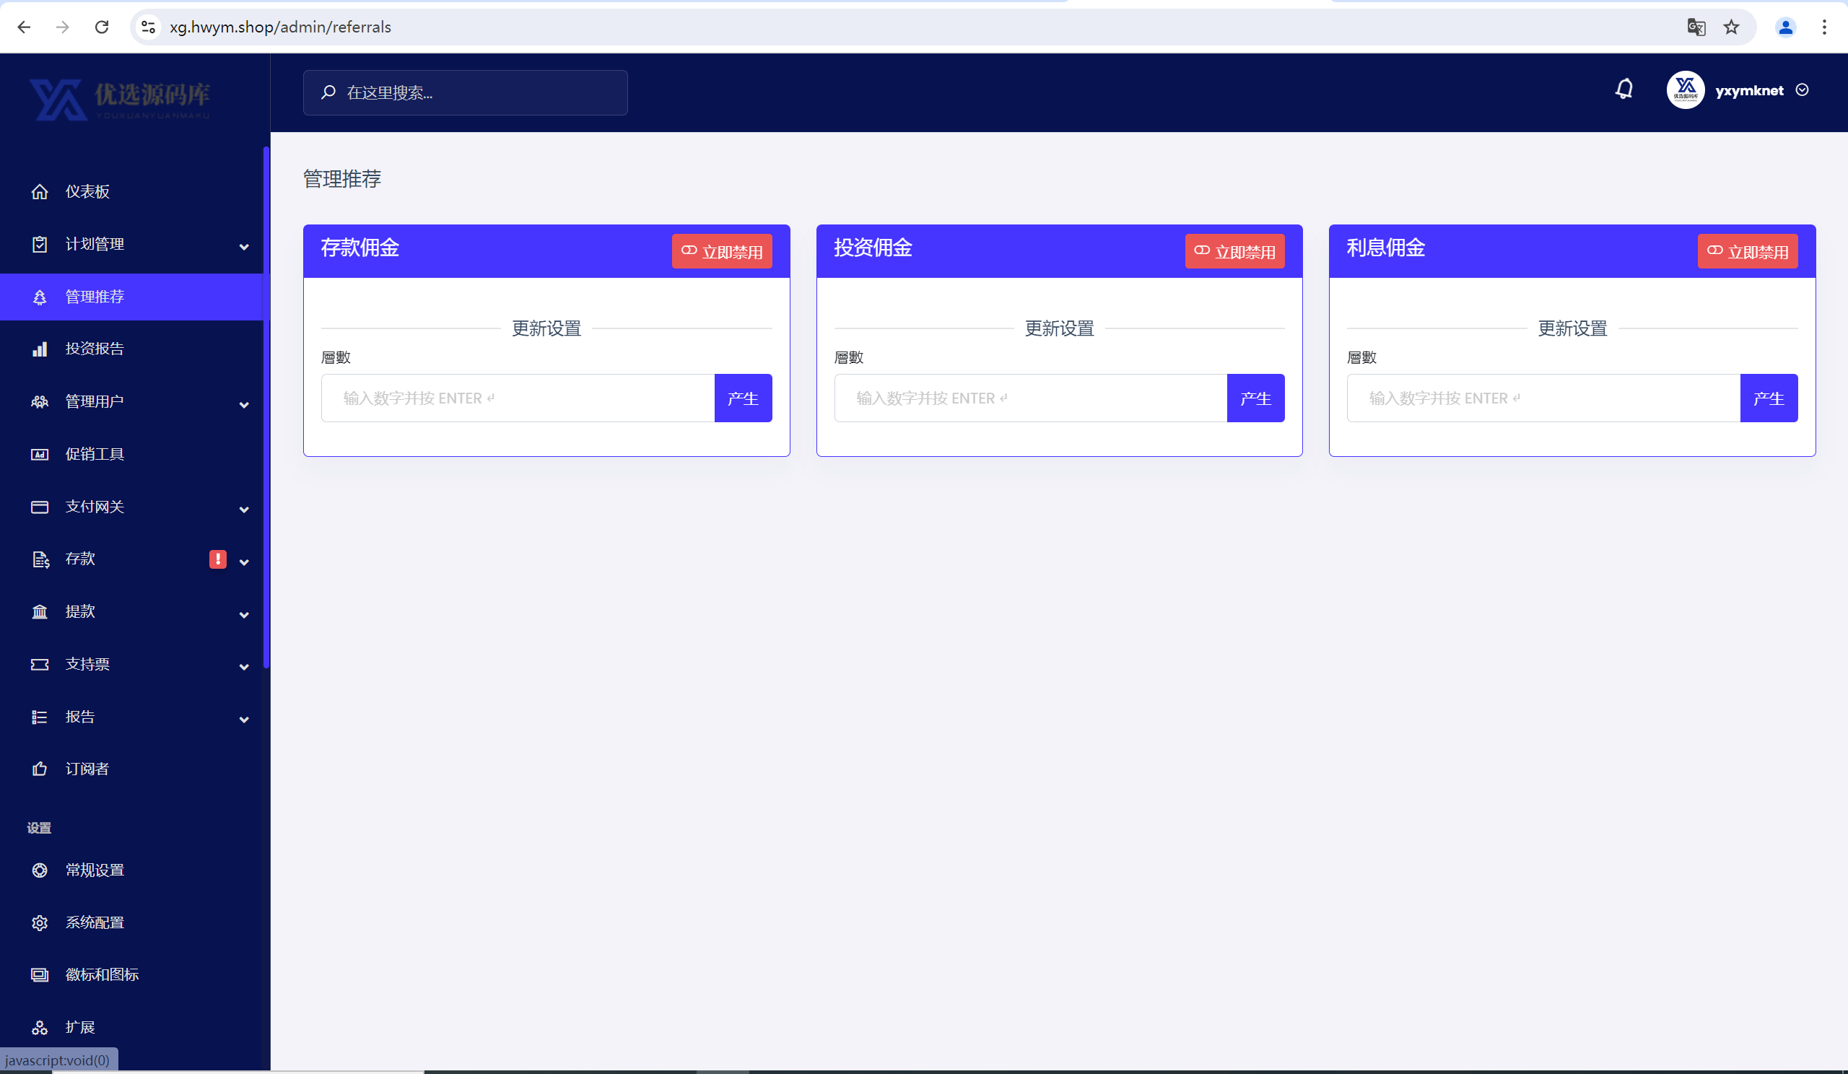This screenshot has width=1848, height=1074.
Task: Expand the 提款 submenu chevron
Action: pyautogui.click(x=244, y=615)
